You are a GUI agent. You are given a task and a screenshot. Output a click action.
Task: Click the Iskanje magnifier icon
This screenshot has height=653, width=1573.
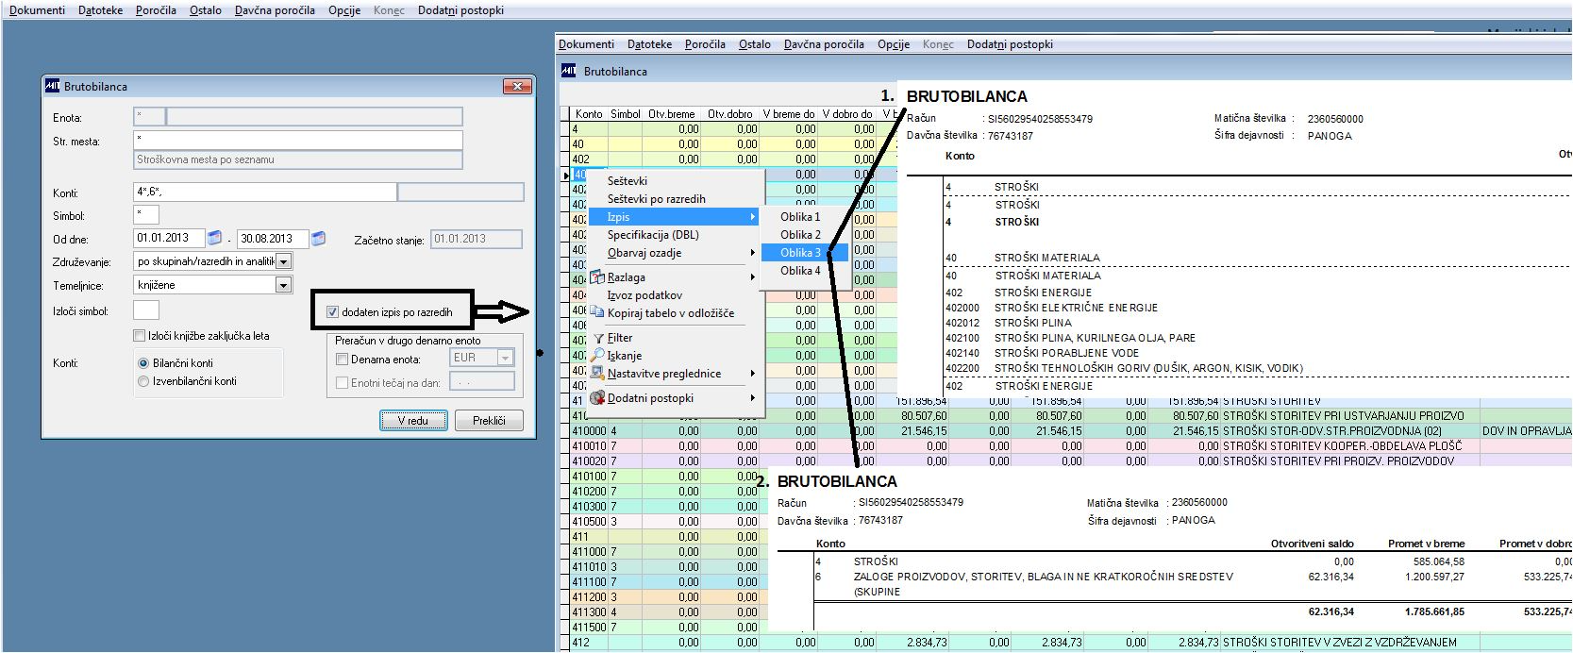click(597, 356)
